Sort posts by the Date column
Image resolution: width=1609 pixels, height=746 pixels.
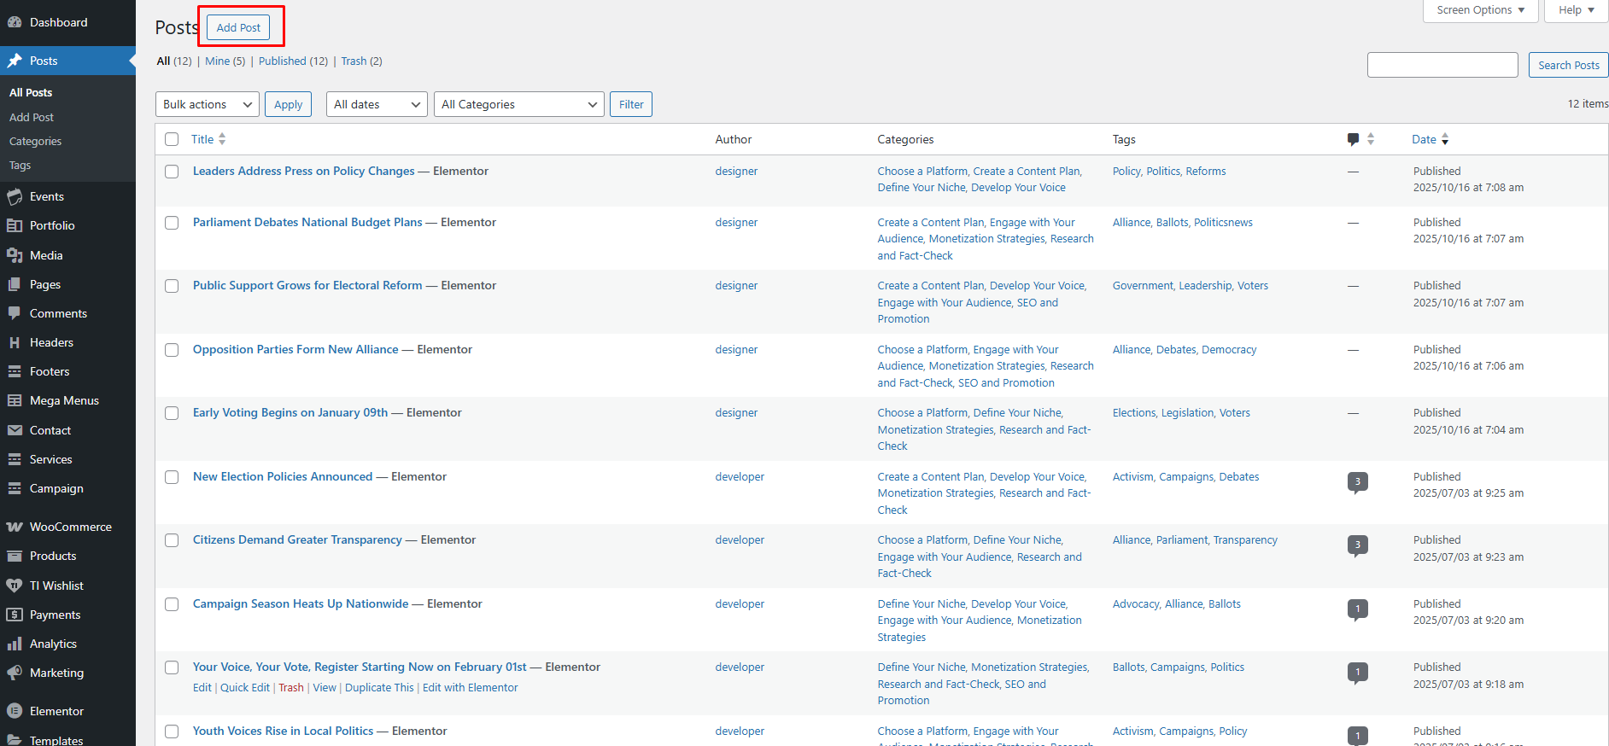(1424, 139)
